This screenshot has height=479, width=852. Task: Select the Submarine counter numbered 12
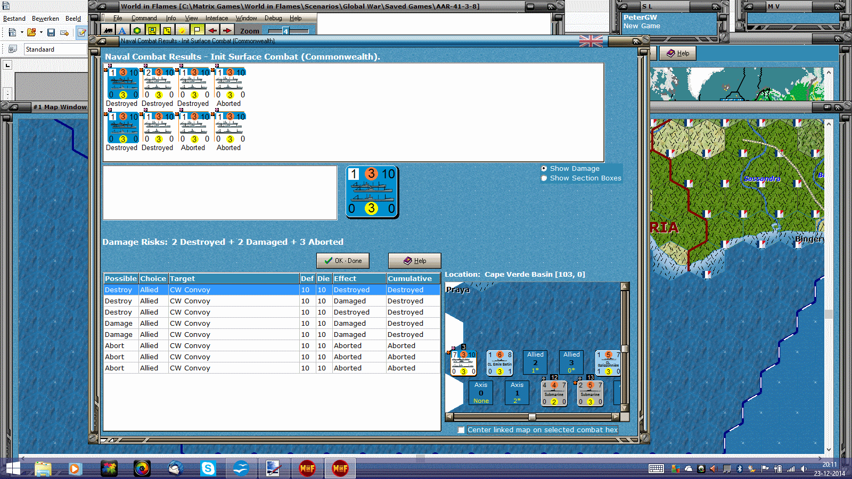pos(554,393)
